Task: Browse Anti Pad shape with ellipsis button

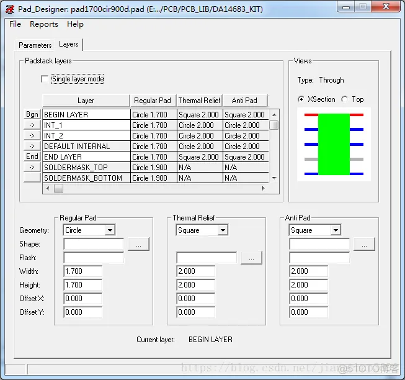Action: coord(364,244)
